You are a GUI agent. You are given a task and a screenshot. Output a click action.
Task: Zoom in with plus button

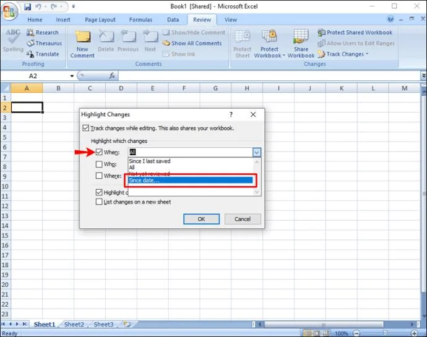point(414,333)
